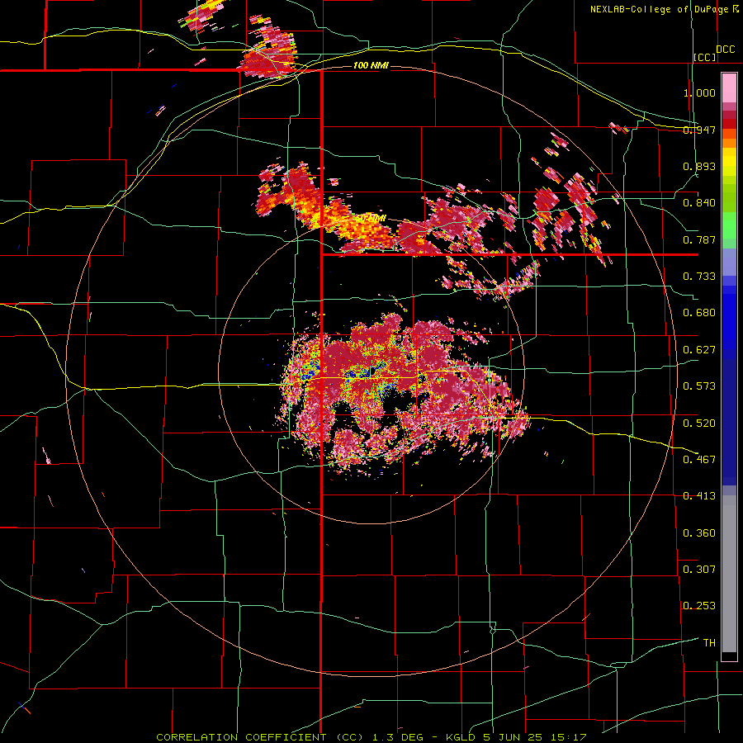Click the 0.520 color scale value

699,423
